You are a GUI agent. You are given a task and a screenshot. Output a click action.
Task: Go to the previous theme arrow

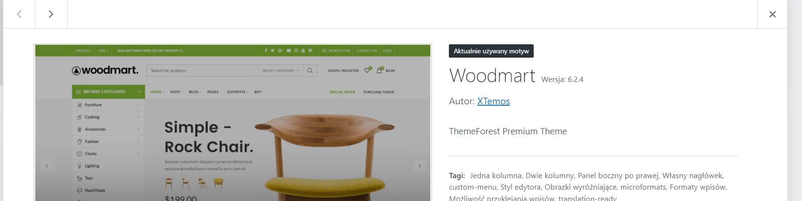19,14
